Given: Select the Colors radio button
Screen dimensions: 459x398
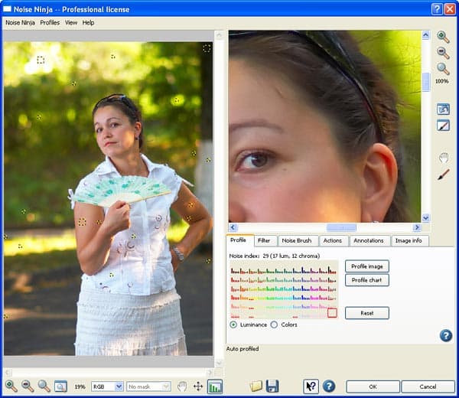Looking at the screenshot, I should tap(274, 325).
